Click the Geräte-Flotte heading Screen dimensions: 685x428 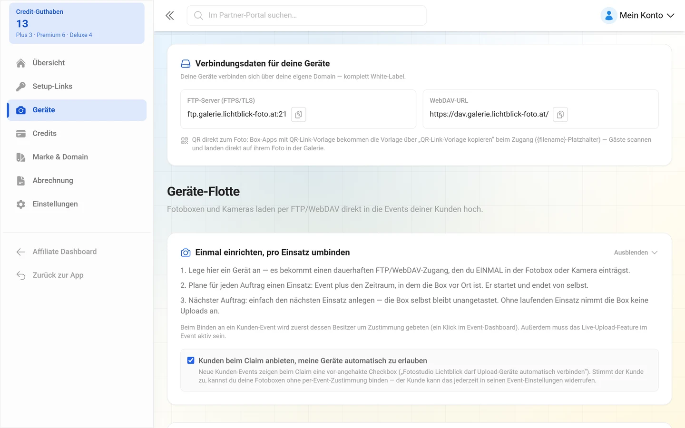tap(203, 192)
